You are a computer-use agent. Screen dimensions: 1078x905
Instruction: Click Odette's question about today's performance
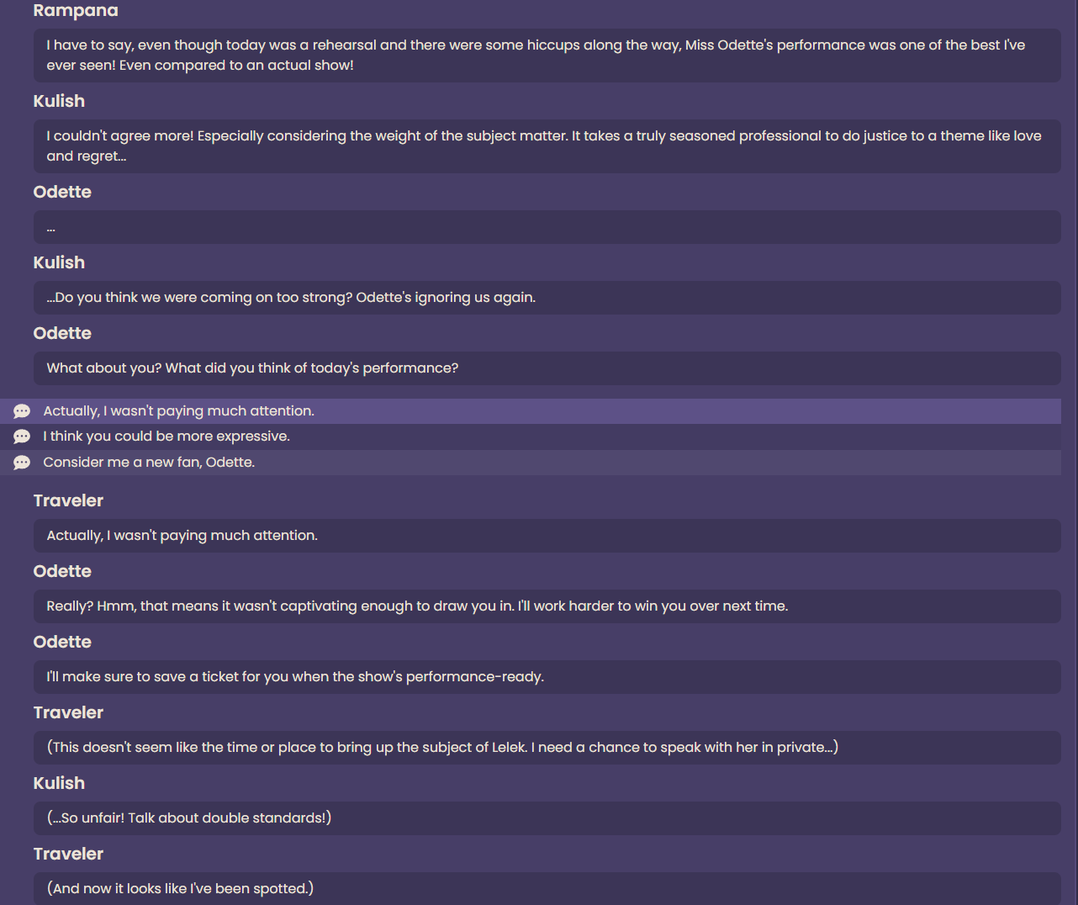(x=547, y=368)
